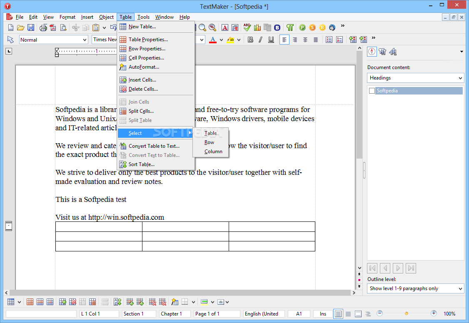Set justified paragraph alignment
The width and height of the screenshot is (469, 323).
point(316,40)
